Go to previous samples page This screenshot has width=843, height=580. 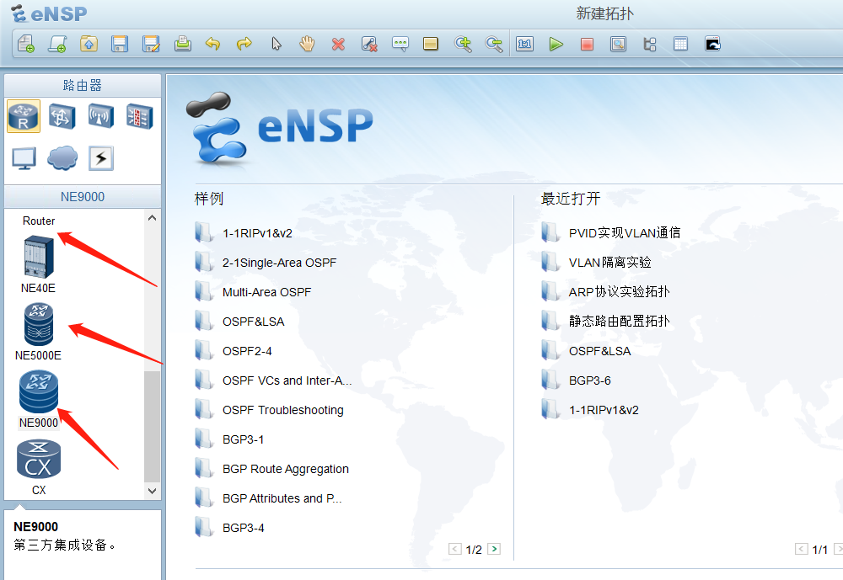[455, 549]
